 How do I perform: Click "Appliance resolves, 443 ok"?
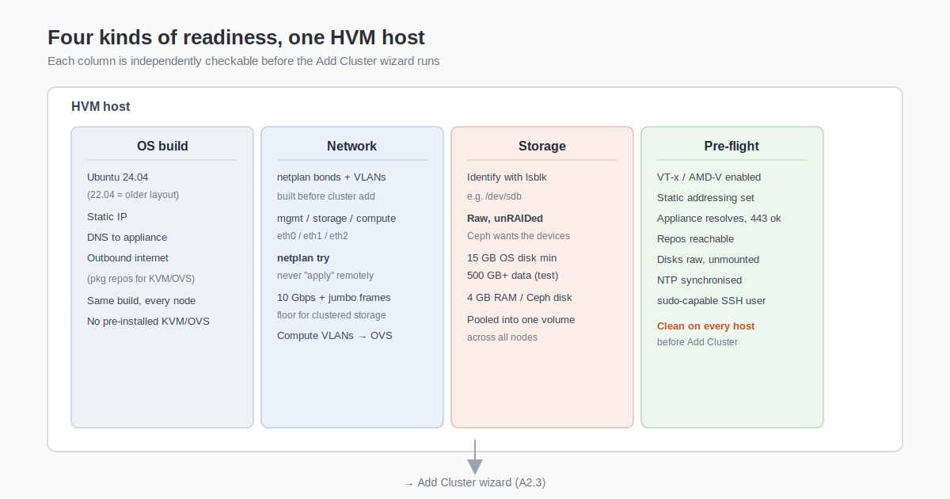point(719,219)
